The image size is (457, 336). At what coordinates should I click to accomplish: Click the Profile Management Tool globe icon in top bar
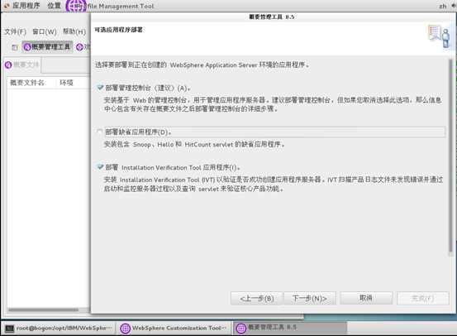[x=76, y=6]
